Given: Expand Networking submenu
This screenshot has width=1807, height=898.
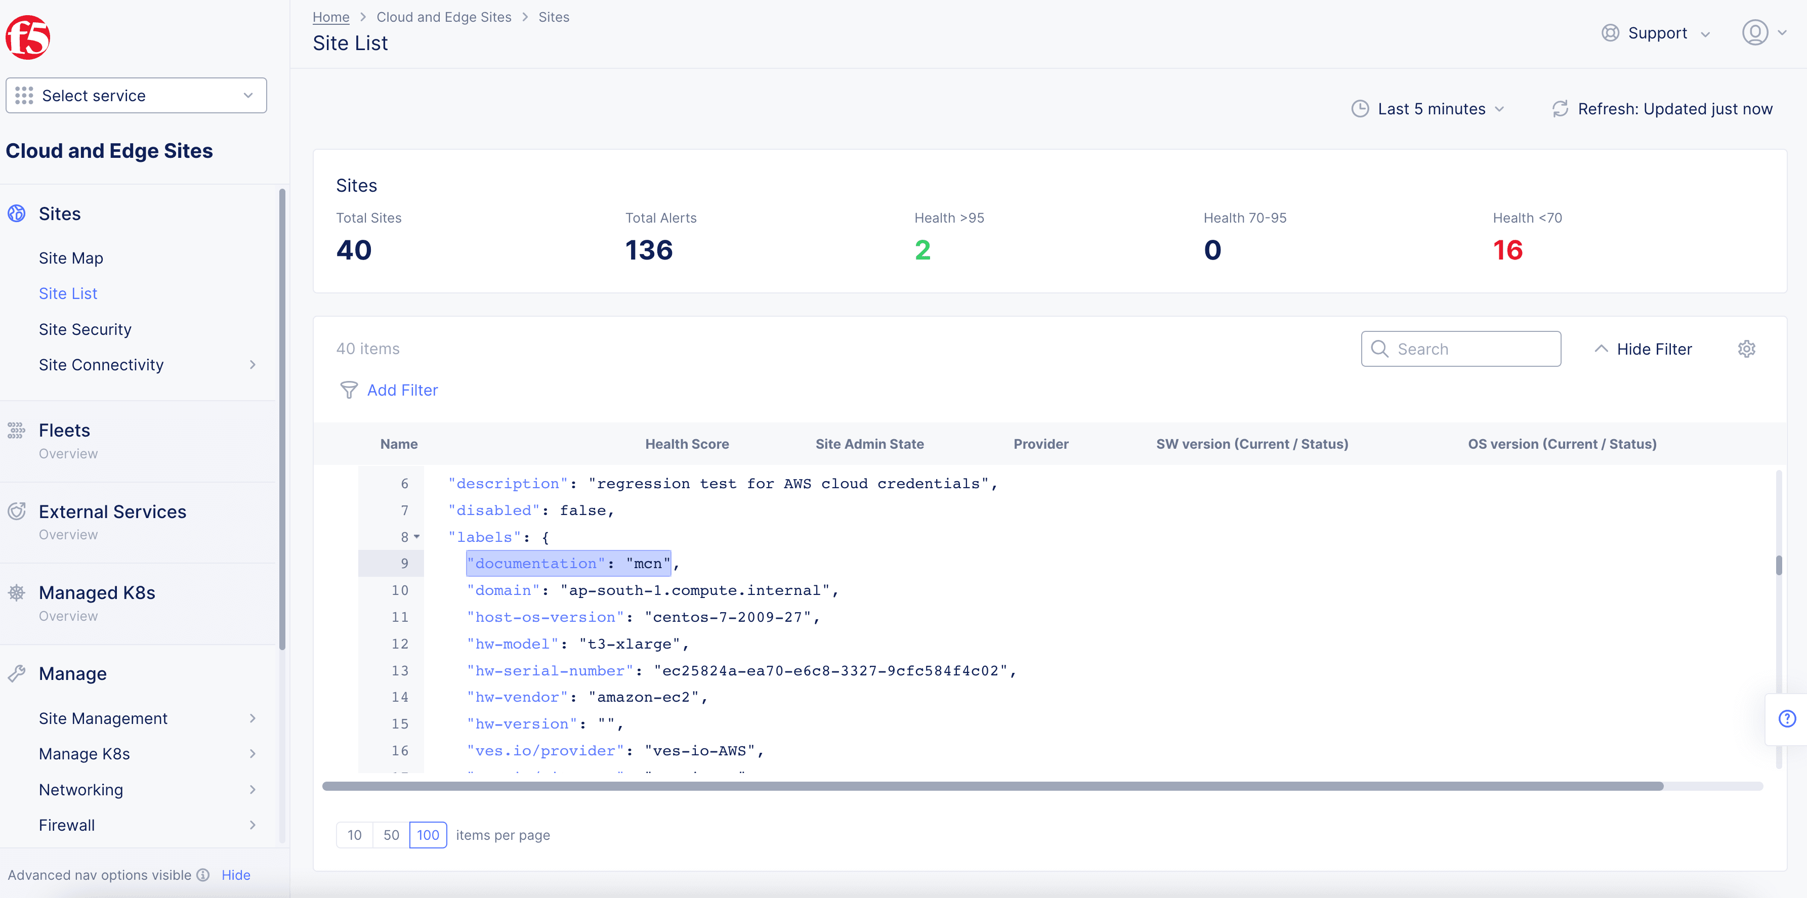Looking at the screenshot, I should tap(253, 790).
